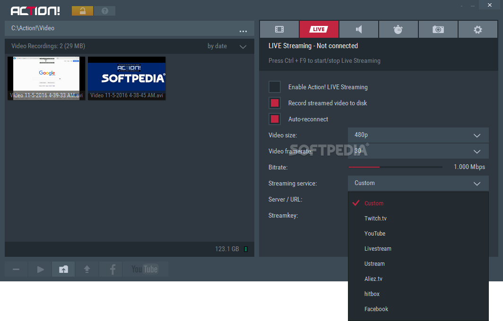The width and height of the screenshot is (503, 321).
Task: Click the 123.1 GB free space text
Action: (227, 249)
